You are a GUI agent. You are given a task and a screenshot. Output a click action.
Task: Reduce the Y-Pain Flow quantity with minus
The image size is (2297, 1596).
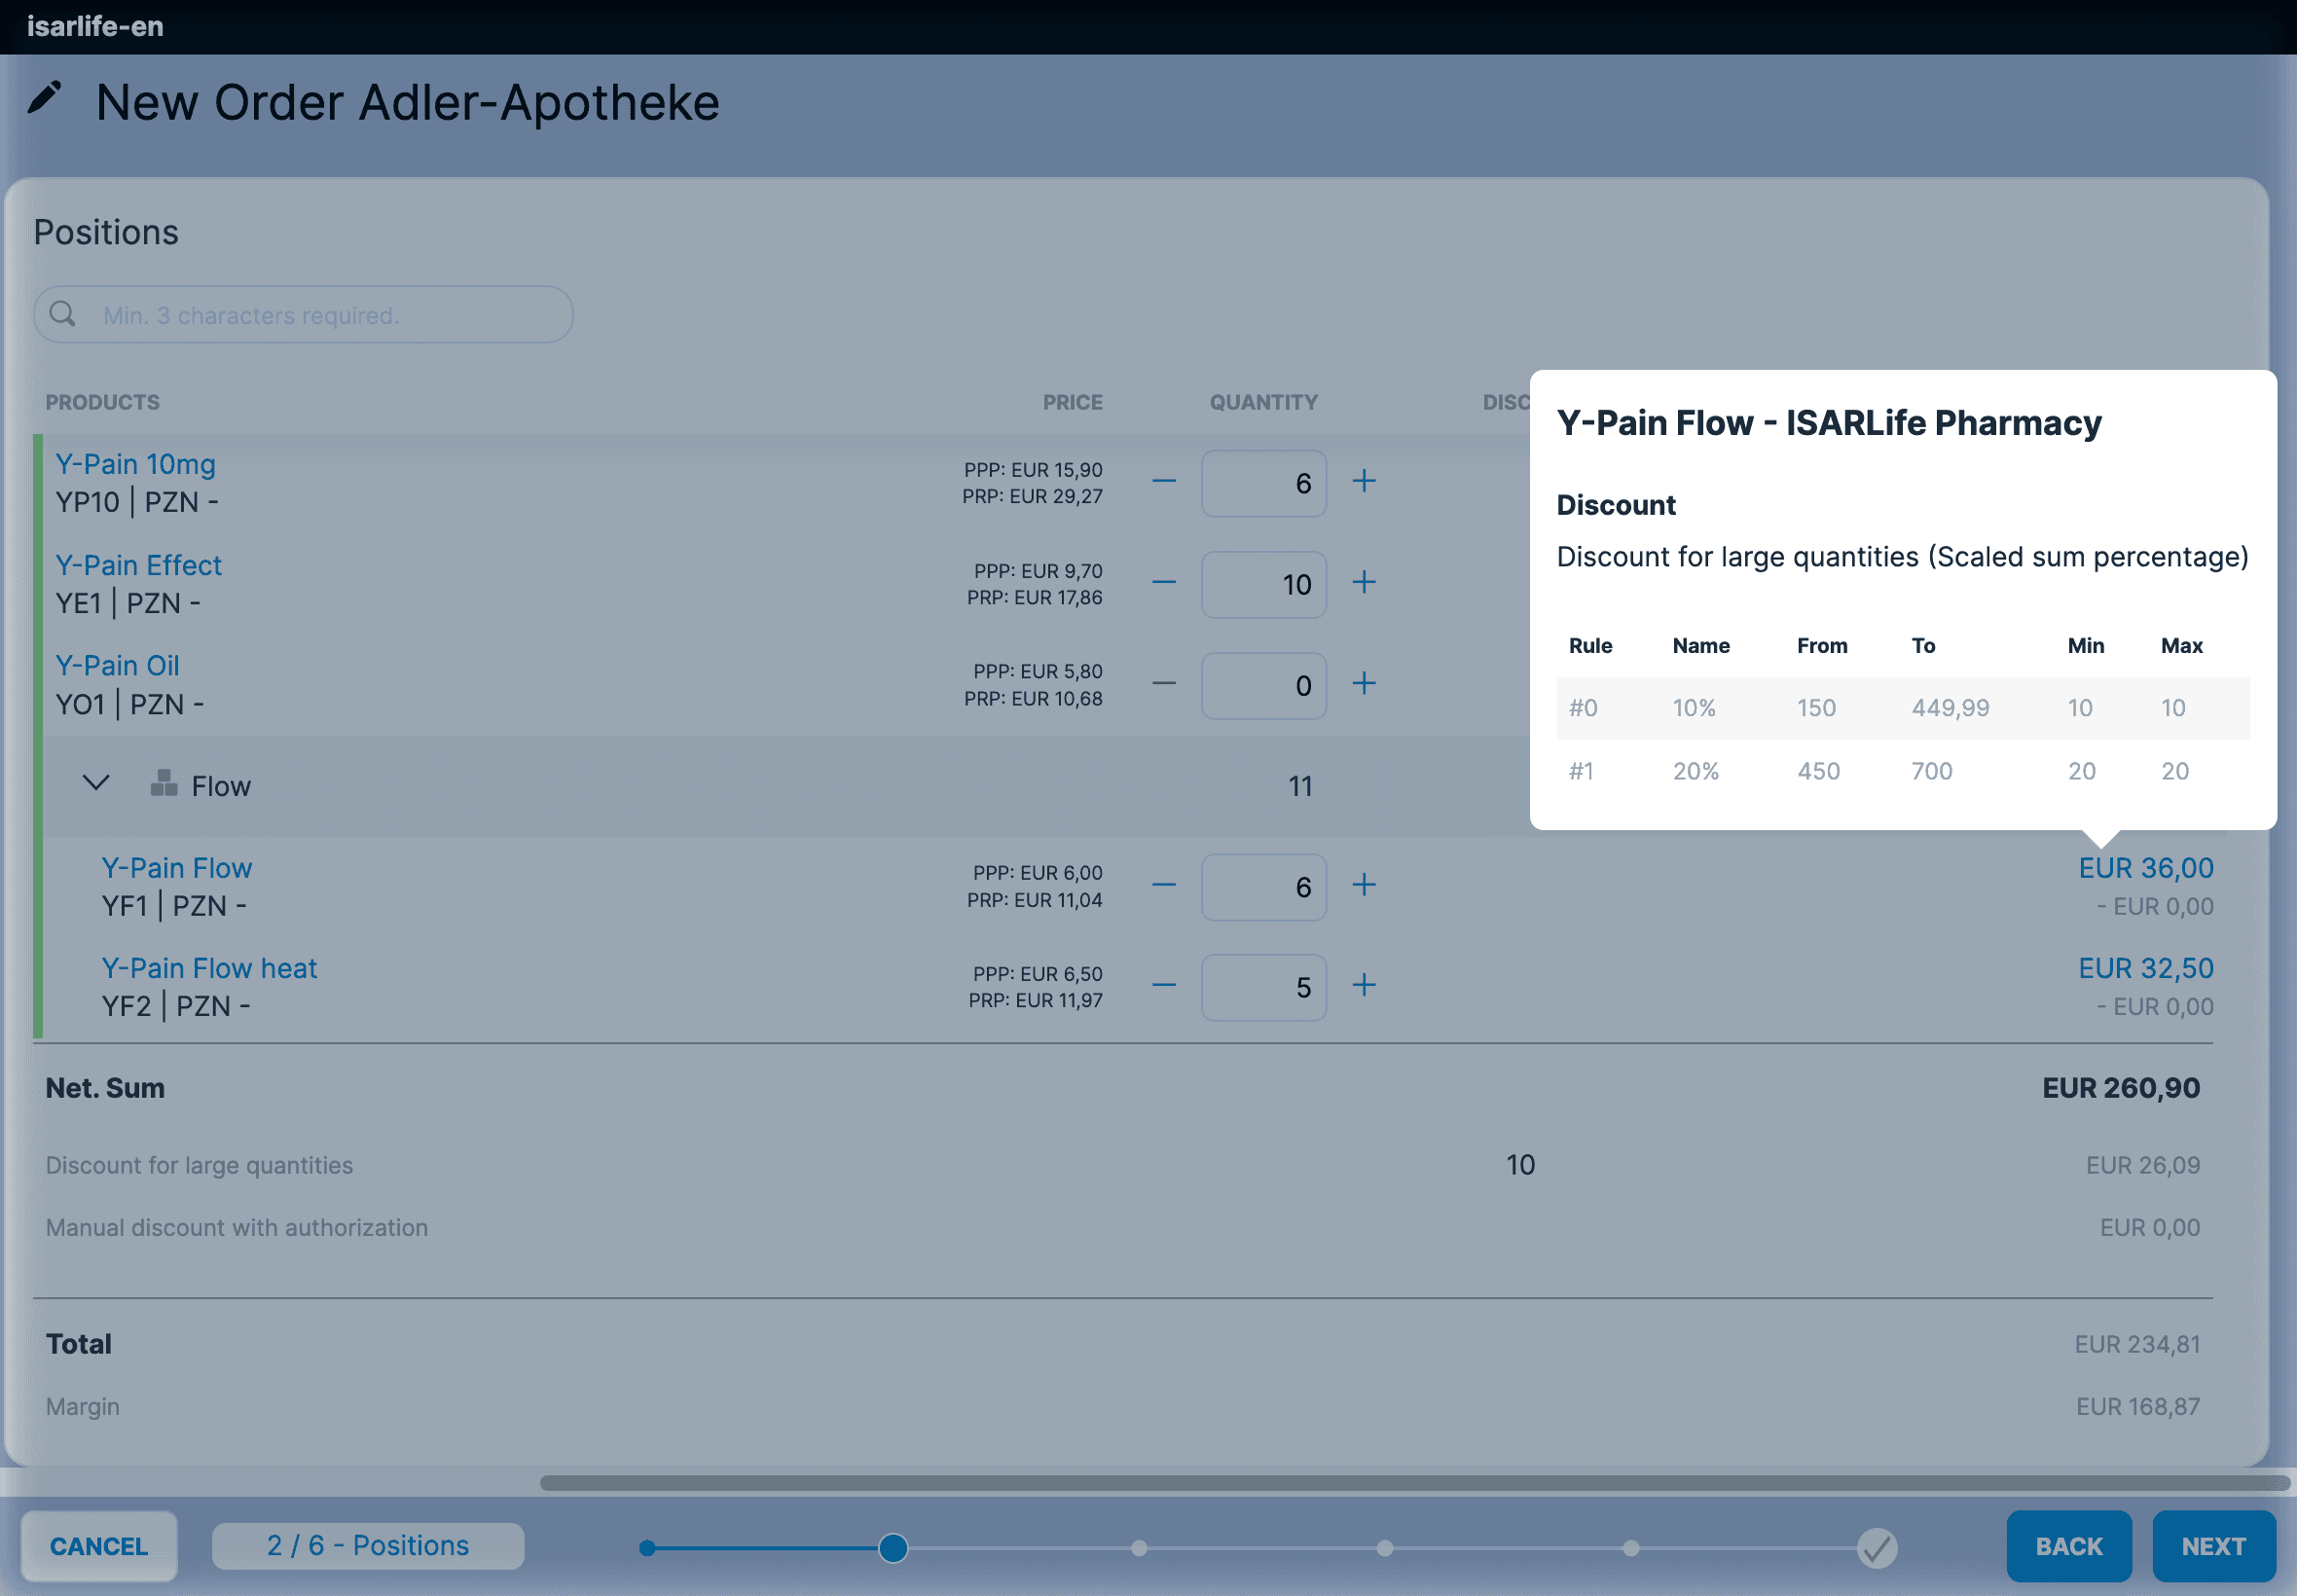[1163, 885]
